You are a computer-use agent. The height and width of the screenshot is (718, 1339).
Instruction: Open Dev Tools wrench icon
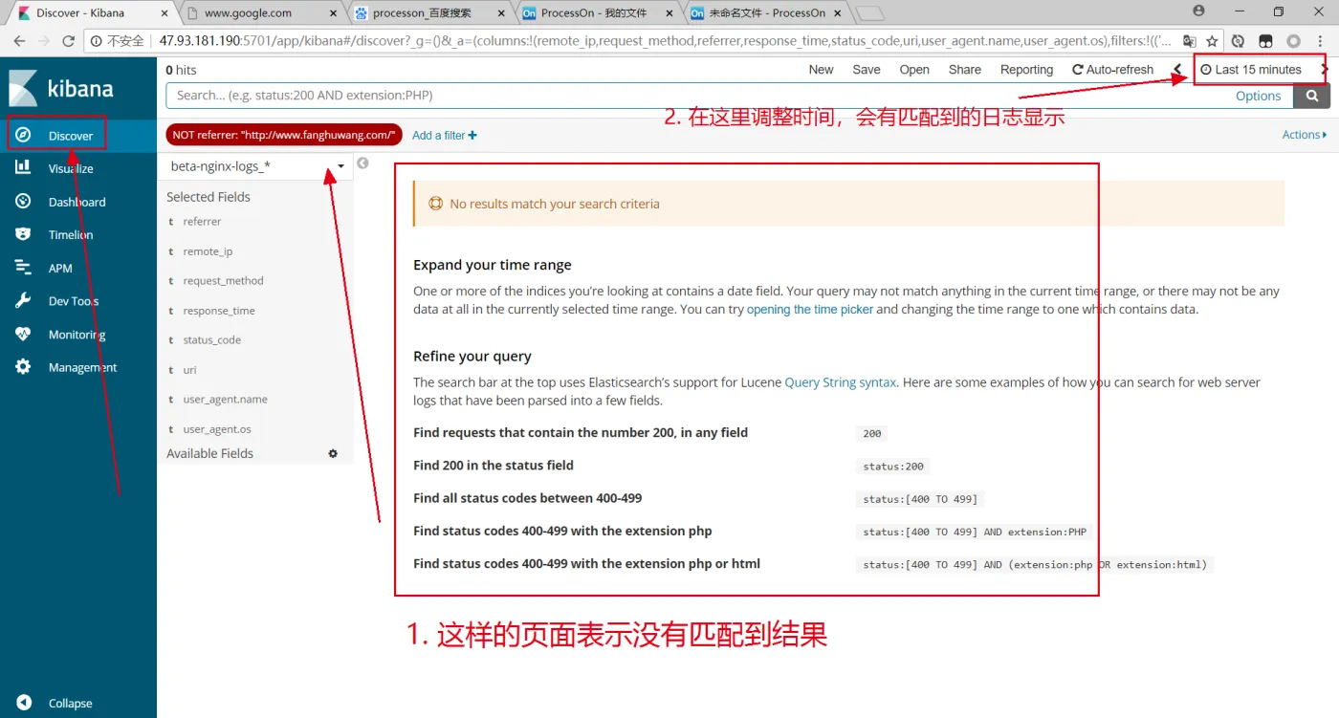23,301
